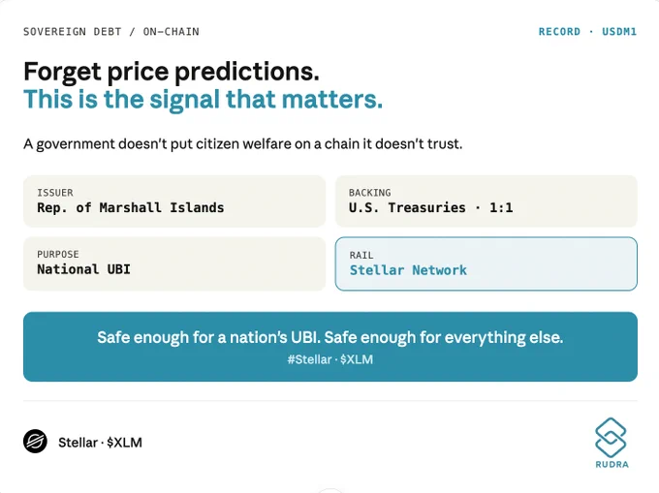Viewport: 659px width, 493px height.
Task: Click the teal Safe enough banner
Action: coord(330,347)
